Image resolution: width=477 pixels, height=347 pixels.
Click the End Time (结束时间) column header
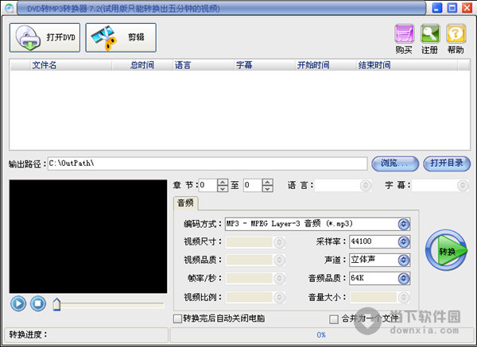click(x=407, y=65)
